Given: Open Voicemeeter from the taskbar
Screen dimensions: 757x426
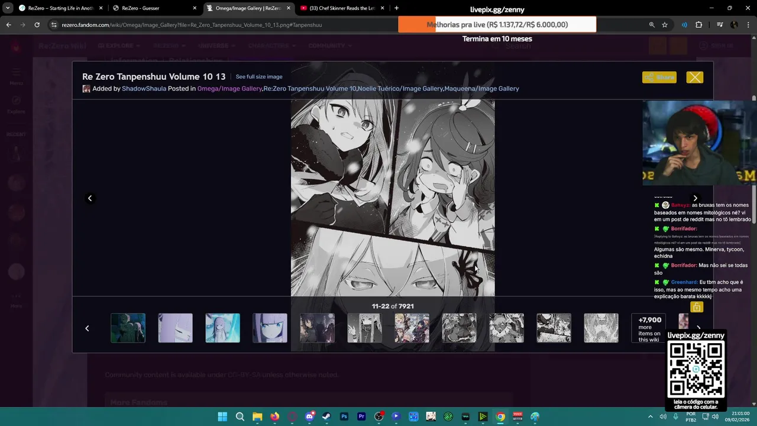Looking at the screenshot, I should coord(517,417).
